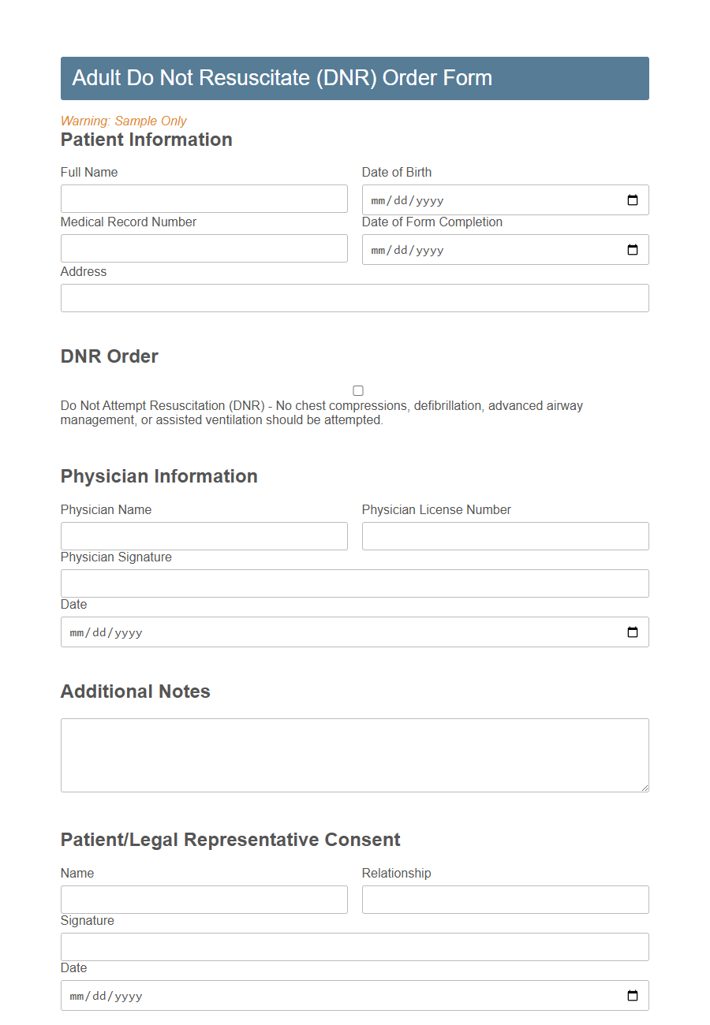Select the Address input field
710x1025 pixels.
pos(354,297)
